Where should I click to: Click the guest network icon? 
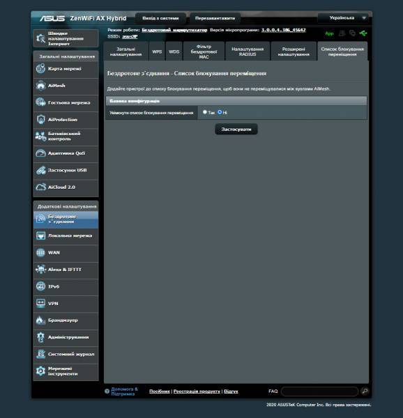[x=40, y=102]
